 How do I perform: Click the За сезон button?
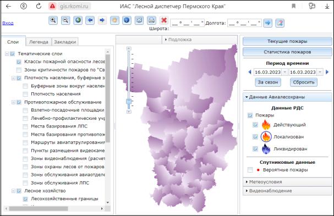pyautogui.click(x=268, y=82)
